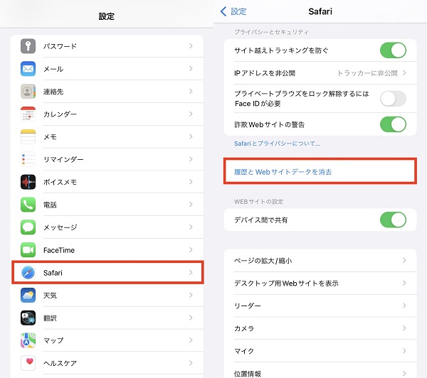
Task: Turn off 詐欺Webサイトの警告 switch
Action: (393, 124)
